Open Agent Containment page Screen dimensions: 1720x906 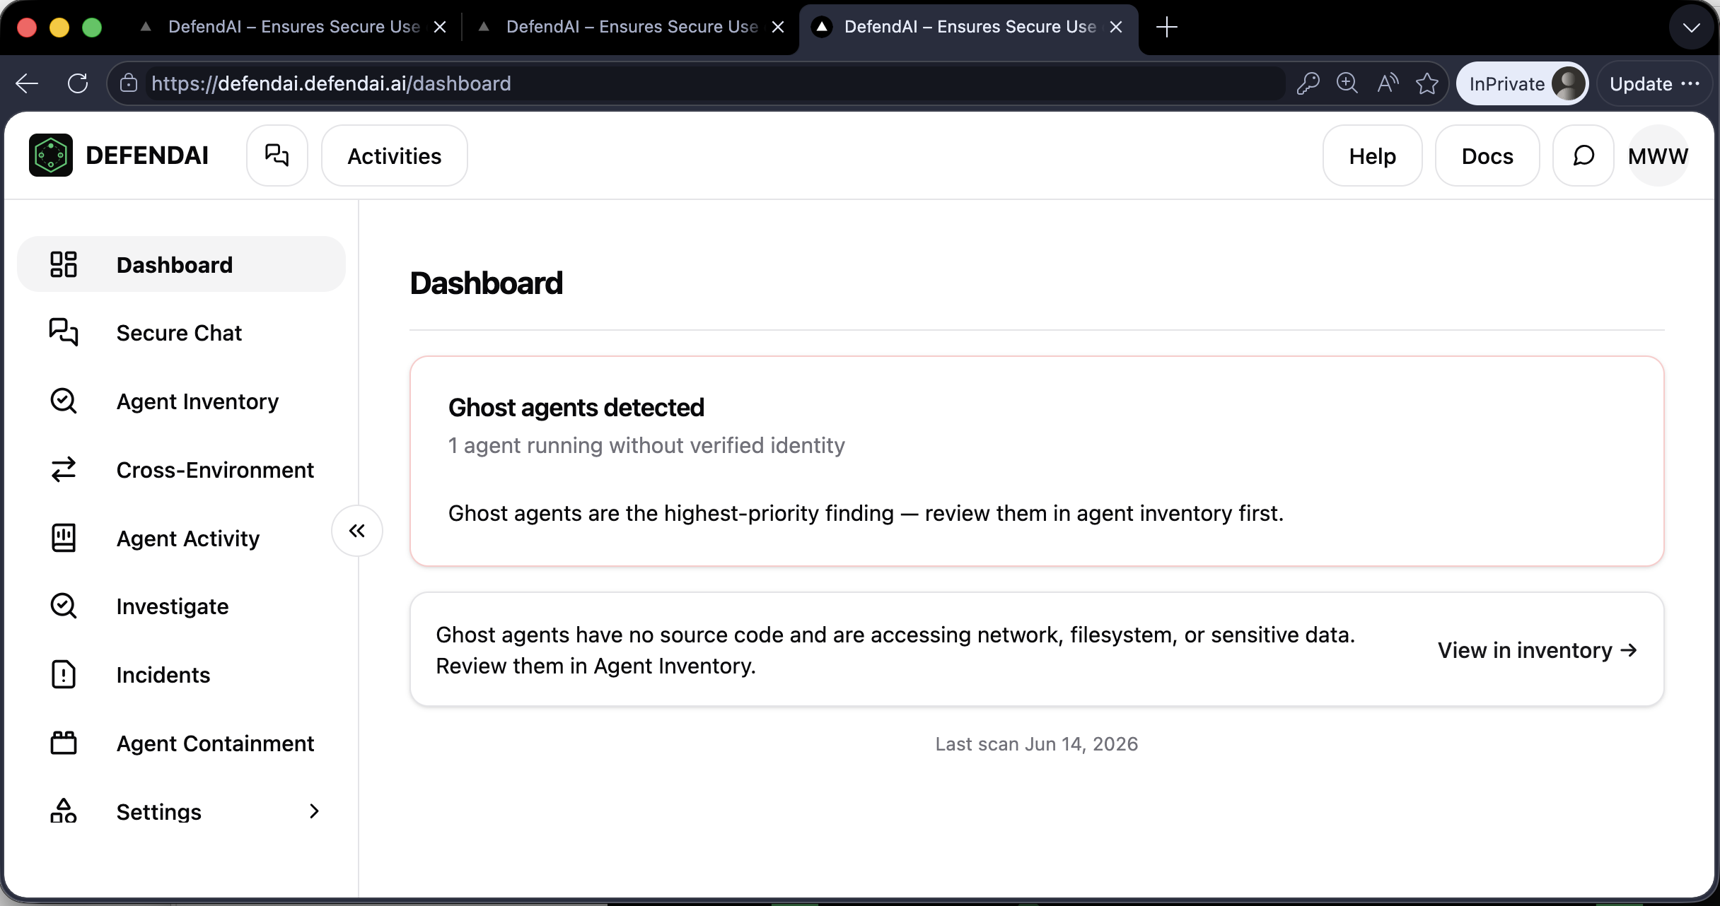[181, 743]
